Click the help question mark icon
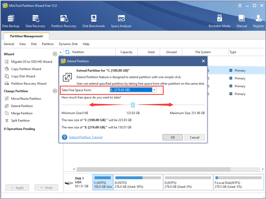 click(64, 137)
